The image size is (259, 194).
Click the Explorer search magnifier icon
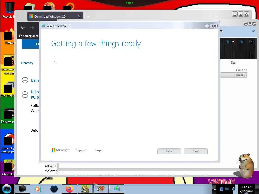click(x=253, y=31)
